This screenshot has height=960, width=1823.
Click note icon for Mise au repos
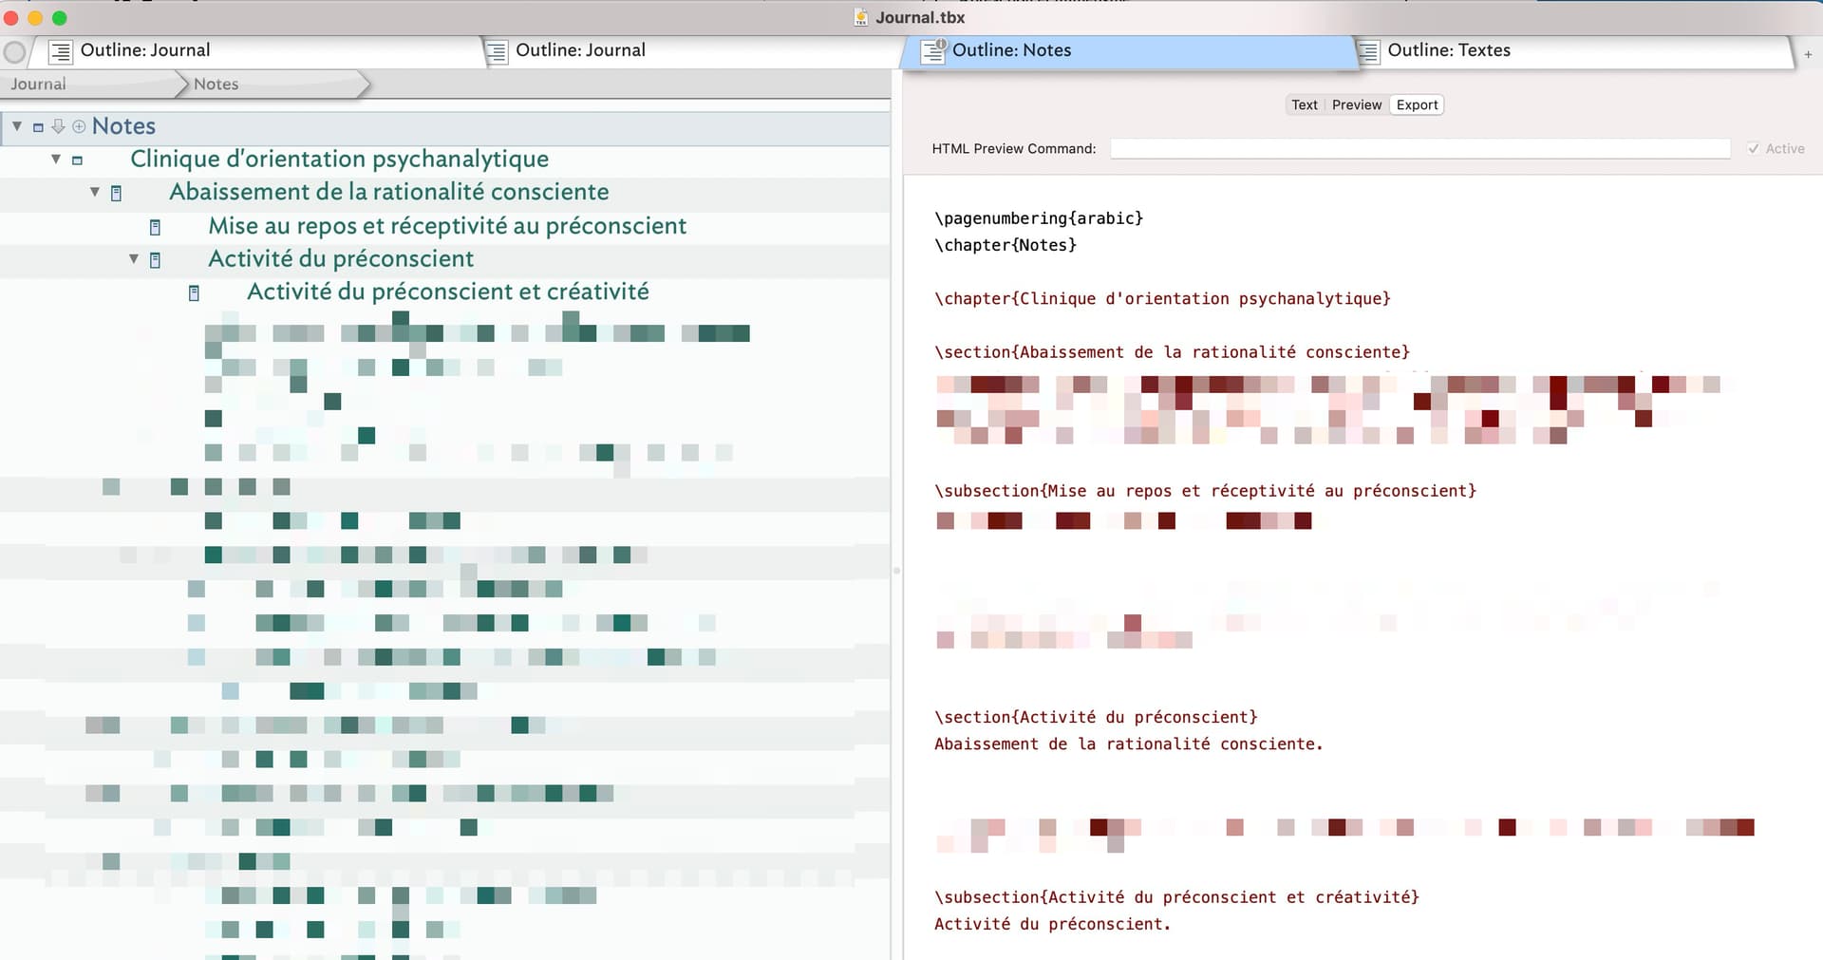click(155, 227)
